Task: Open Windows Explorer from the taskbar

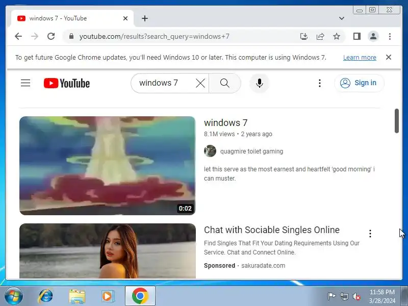Action: 77,296
